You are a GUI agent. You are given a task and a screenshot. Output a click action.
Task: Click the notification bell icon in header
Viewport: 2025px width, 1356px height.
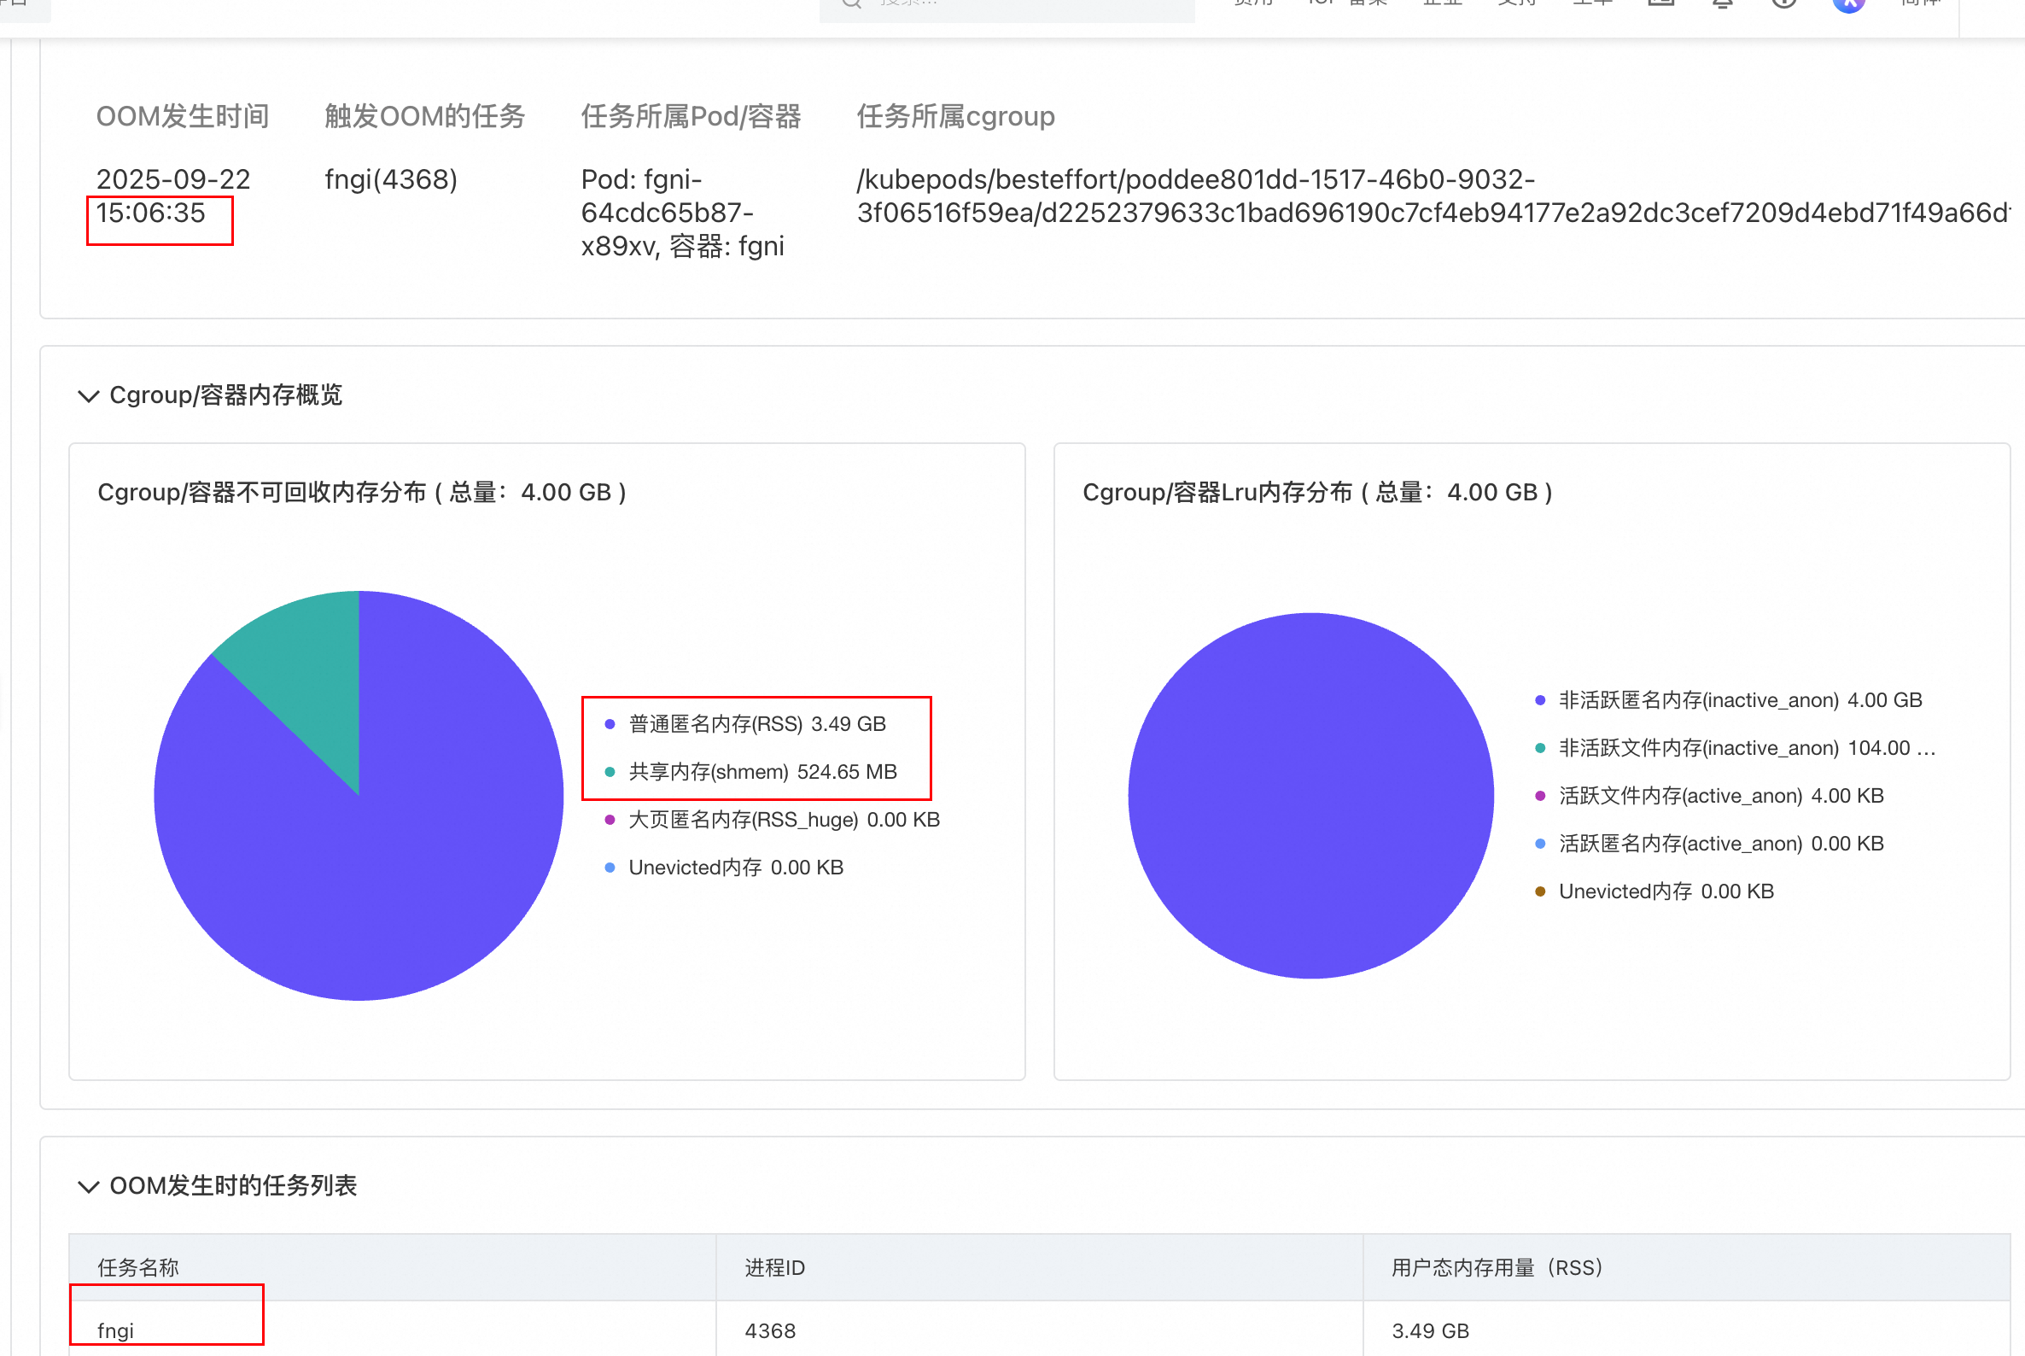[x=1723, y=3]
